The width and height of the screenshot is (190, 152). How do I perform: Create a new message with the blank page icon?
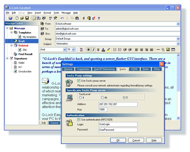(17, 18)
